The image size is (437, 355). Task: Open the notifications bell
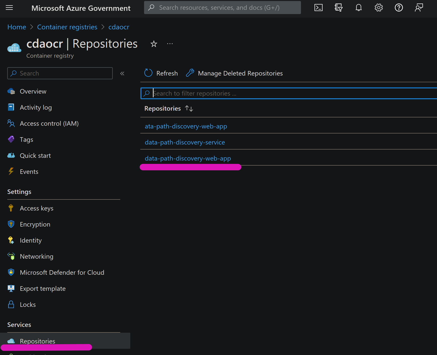358,8
